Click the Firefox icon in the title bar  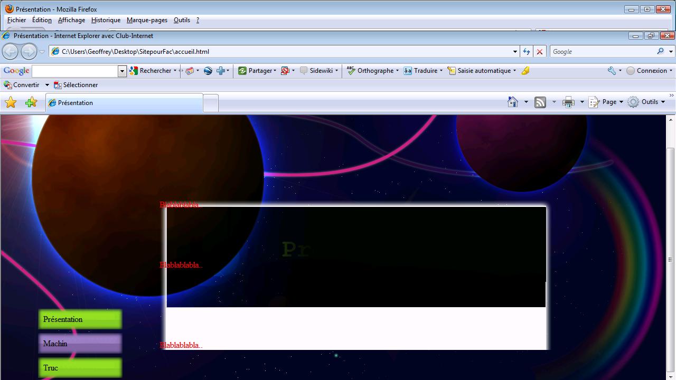[9, 9]
